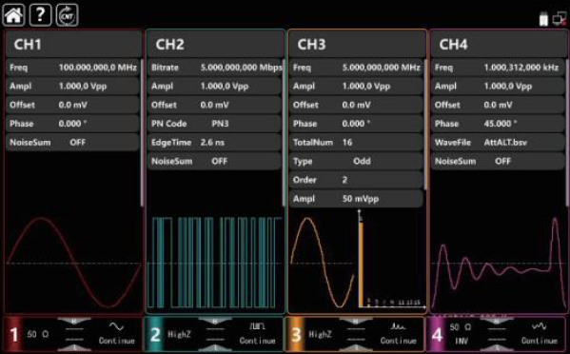
Task: Edit CH1 Phase 0.000° field
Action: tap(72, 124)
